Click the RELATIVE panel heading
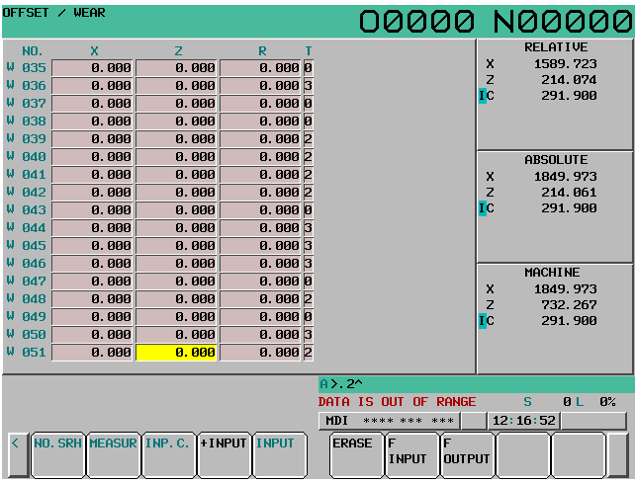This screenshot has width=637, height=483. coord(556,47)
